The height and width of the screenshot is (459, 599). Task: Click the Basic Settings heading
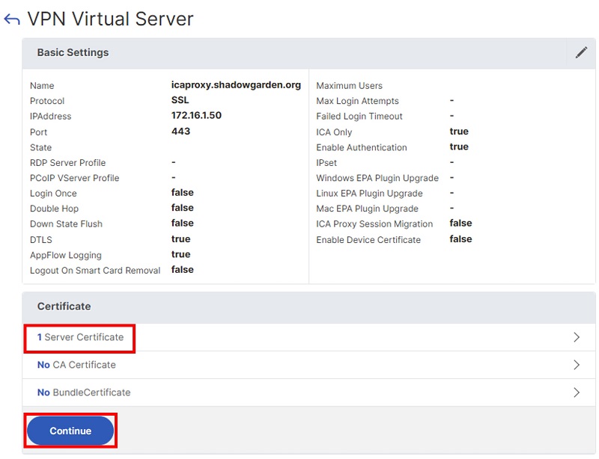click(73, 52)
